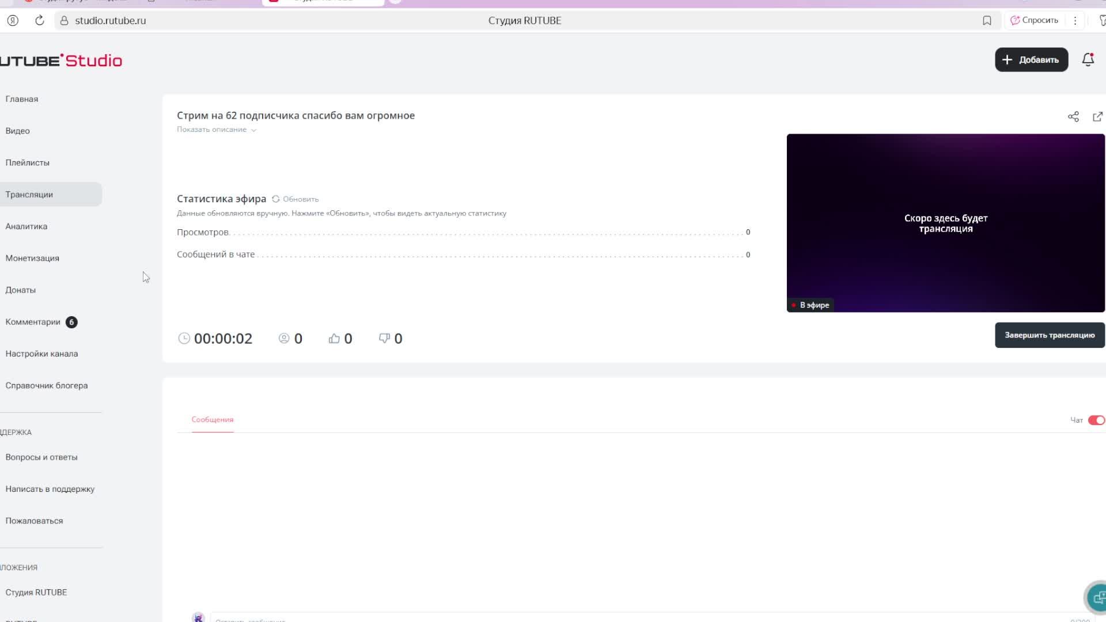Click the browser reload icon
The image size is (1106, 622).
click(x=40, y=21)
